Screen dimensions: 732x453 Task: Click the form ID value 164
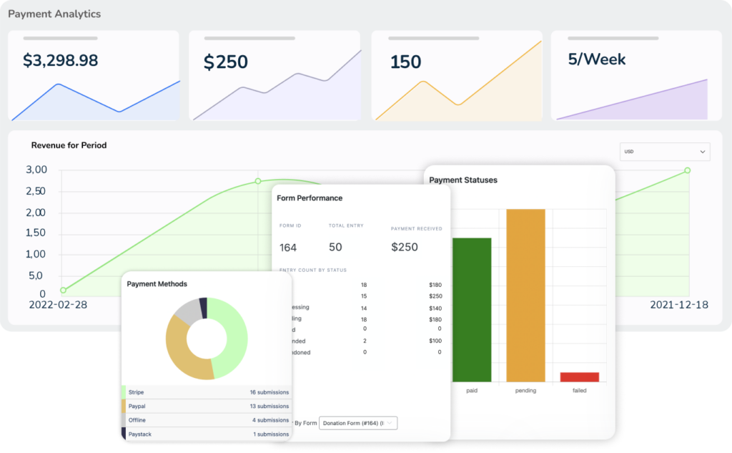click(x=288, y=248)
